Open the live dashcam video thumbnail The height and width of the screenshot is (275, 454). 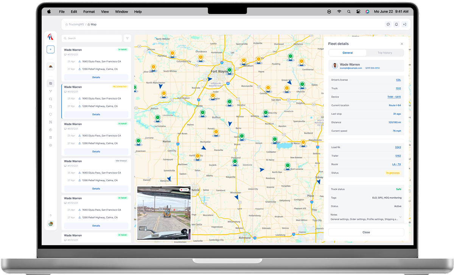[x=163, y=213]
